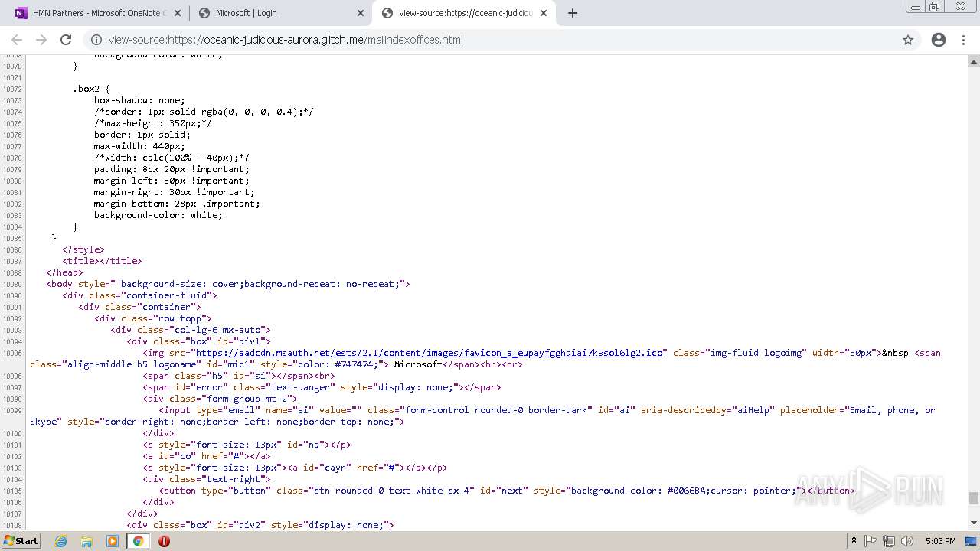The height and width of the screenshot is (551, 980).
Task: Open the volume speaker tray icon
Action: click(x=906, y=541)
